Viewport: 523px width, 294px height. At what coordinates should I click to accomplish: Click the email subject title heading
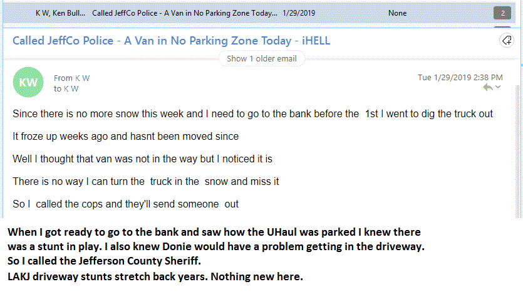[171, 41]
